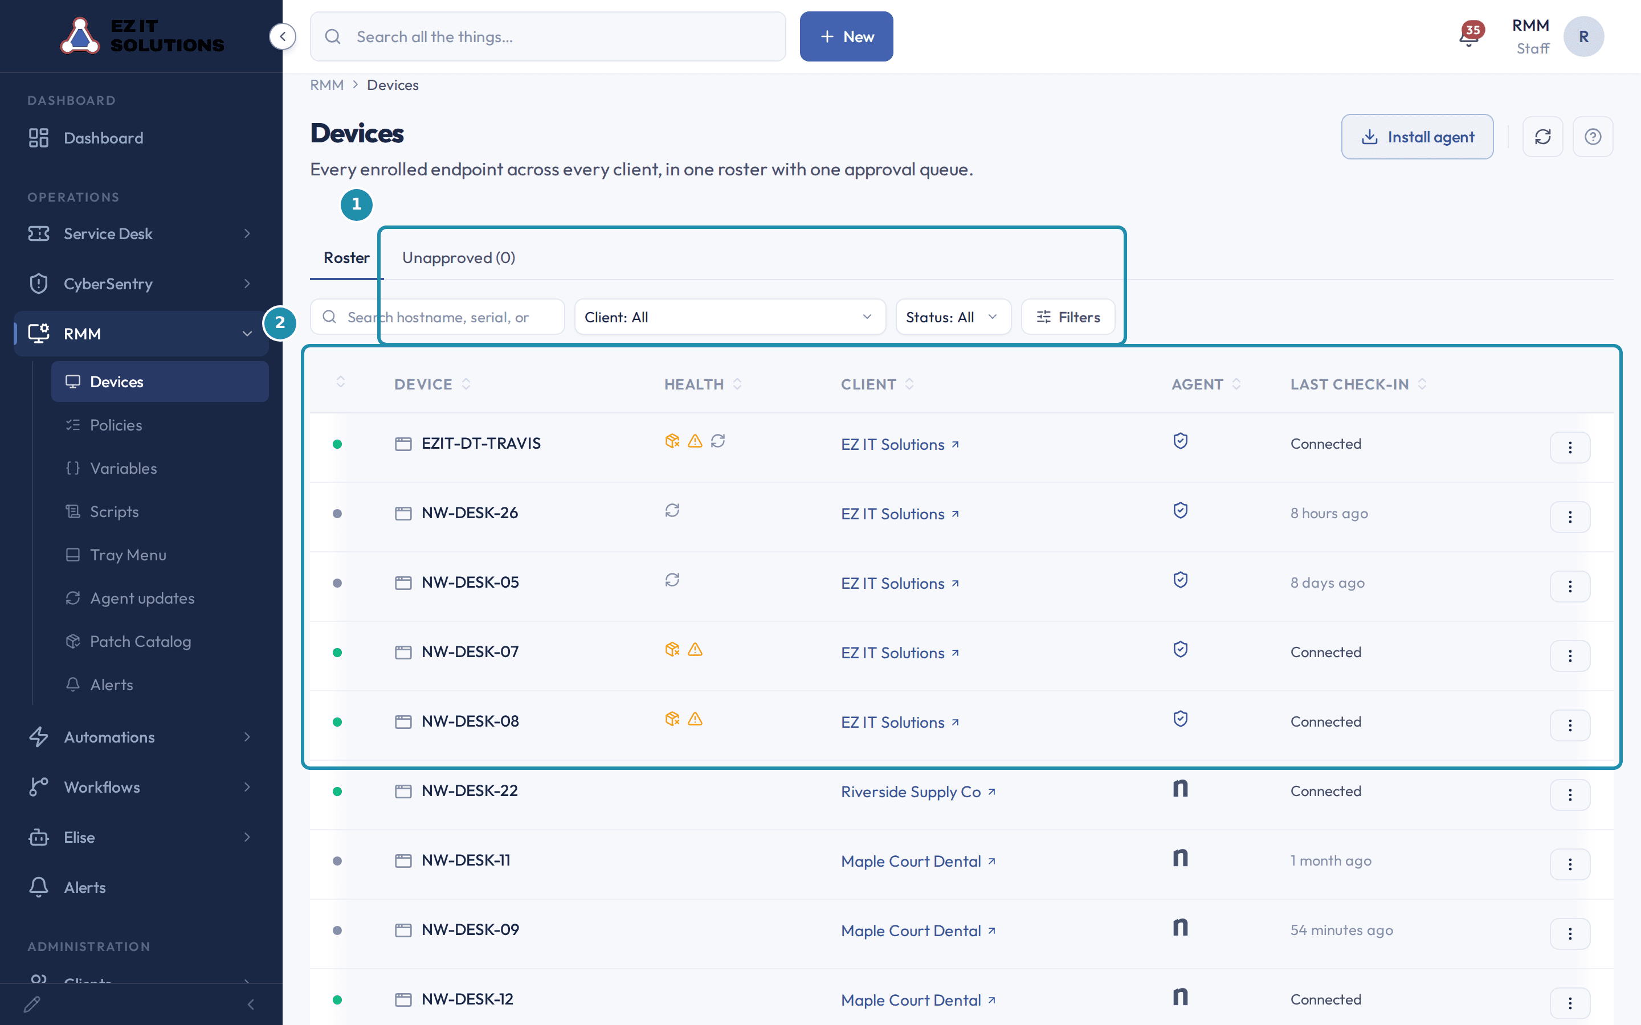This screenshot has height=1025, width=1641.
Task: Collapse the sidebar with the chevron button
Action: click(283, 36)
